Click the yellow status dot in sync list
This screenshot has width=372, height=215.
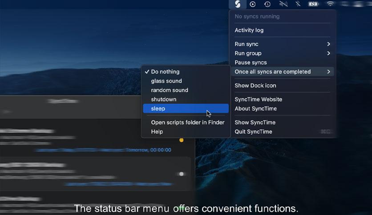(x=182, y=140)
